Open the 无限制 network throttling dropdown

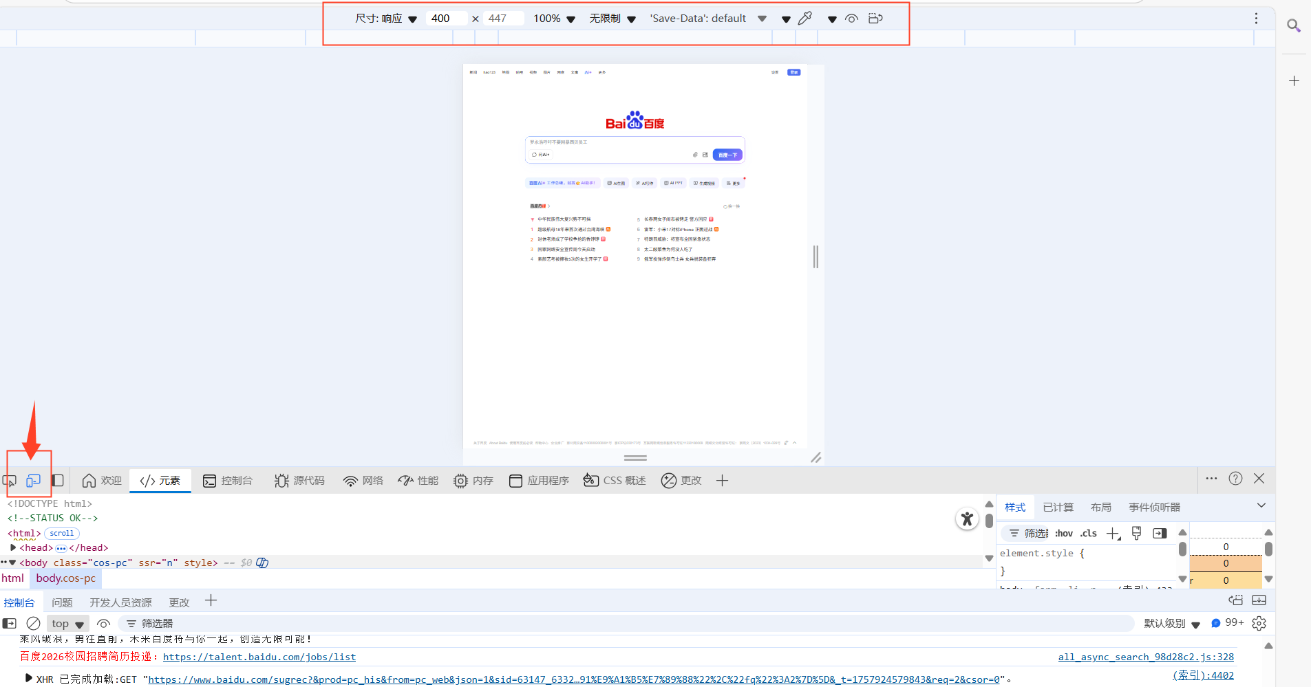tap(608, 19)
